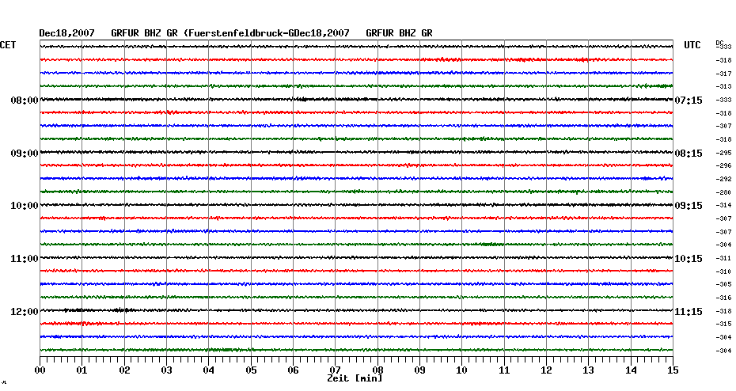
Task: Click the Zeit [min] axis title
Action: [x=355, y=378]
